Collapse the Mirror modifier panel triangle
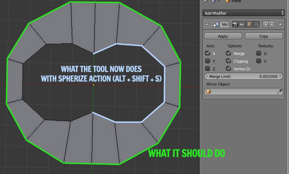The width and height of the screenshot is (289, 174). pos(206,24)
